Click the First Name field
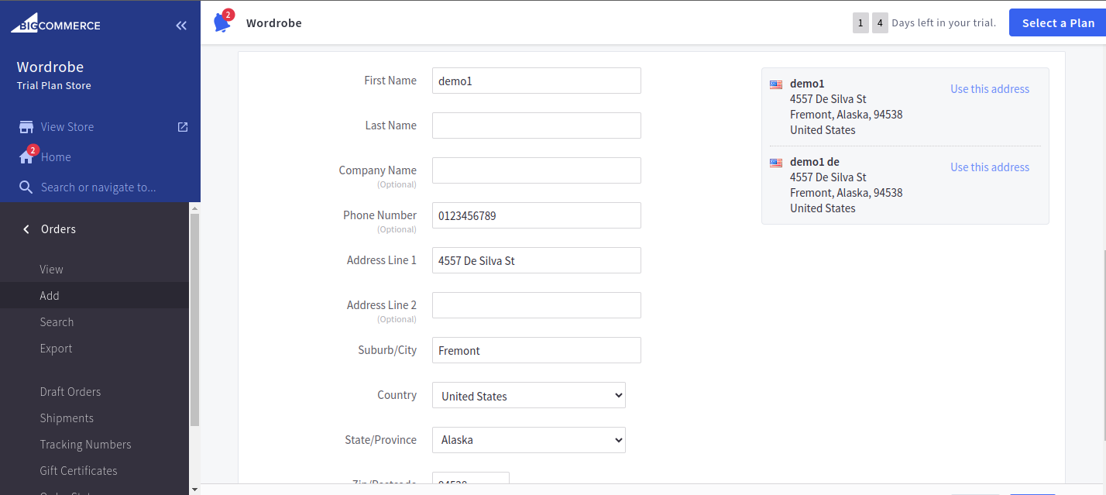 537,81
